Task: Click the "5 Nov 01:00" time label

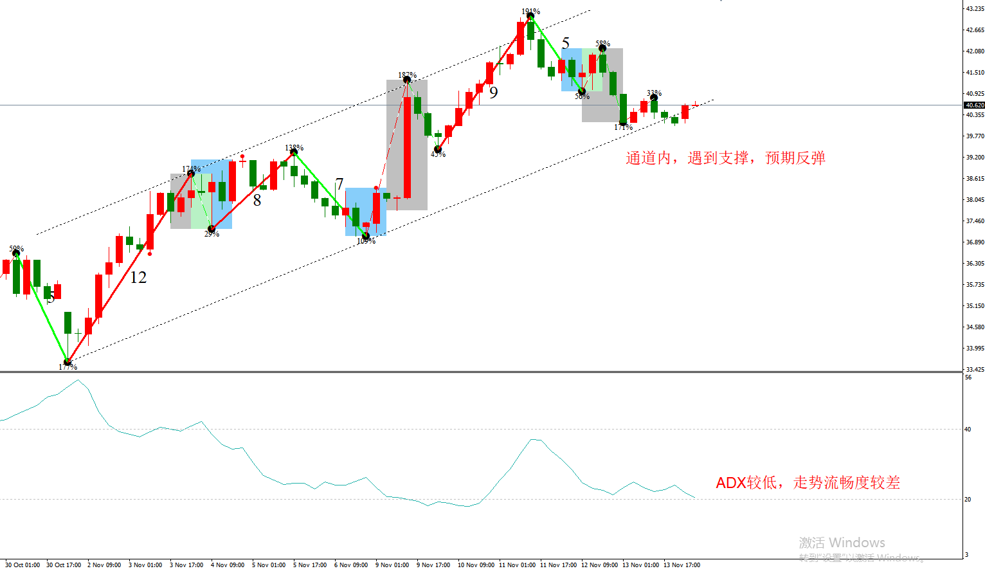Action: click(x=269, y=565)
